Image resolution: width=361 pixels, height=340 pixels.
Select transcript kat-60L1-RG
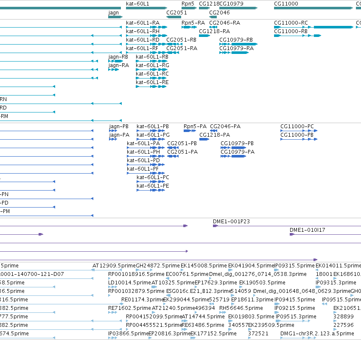pyautogui.click(x=152, y=65)
